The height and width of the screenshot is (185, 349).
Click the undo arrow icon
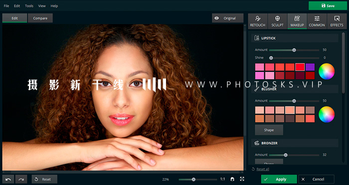(x=8, y=179)
